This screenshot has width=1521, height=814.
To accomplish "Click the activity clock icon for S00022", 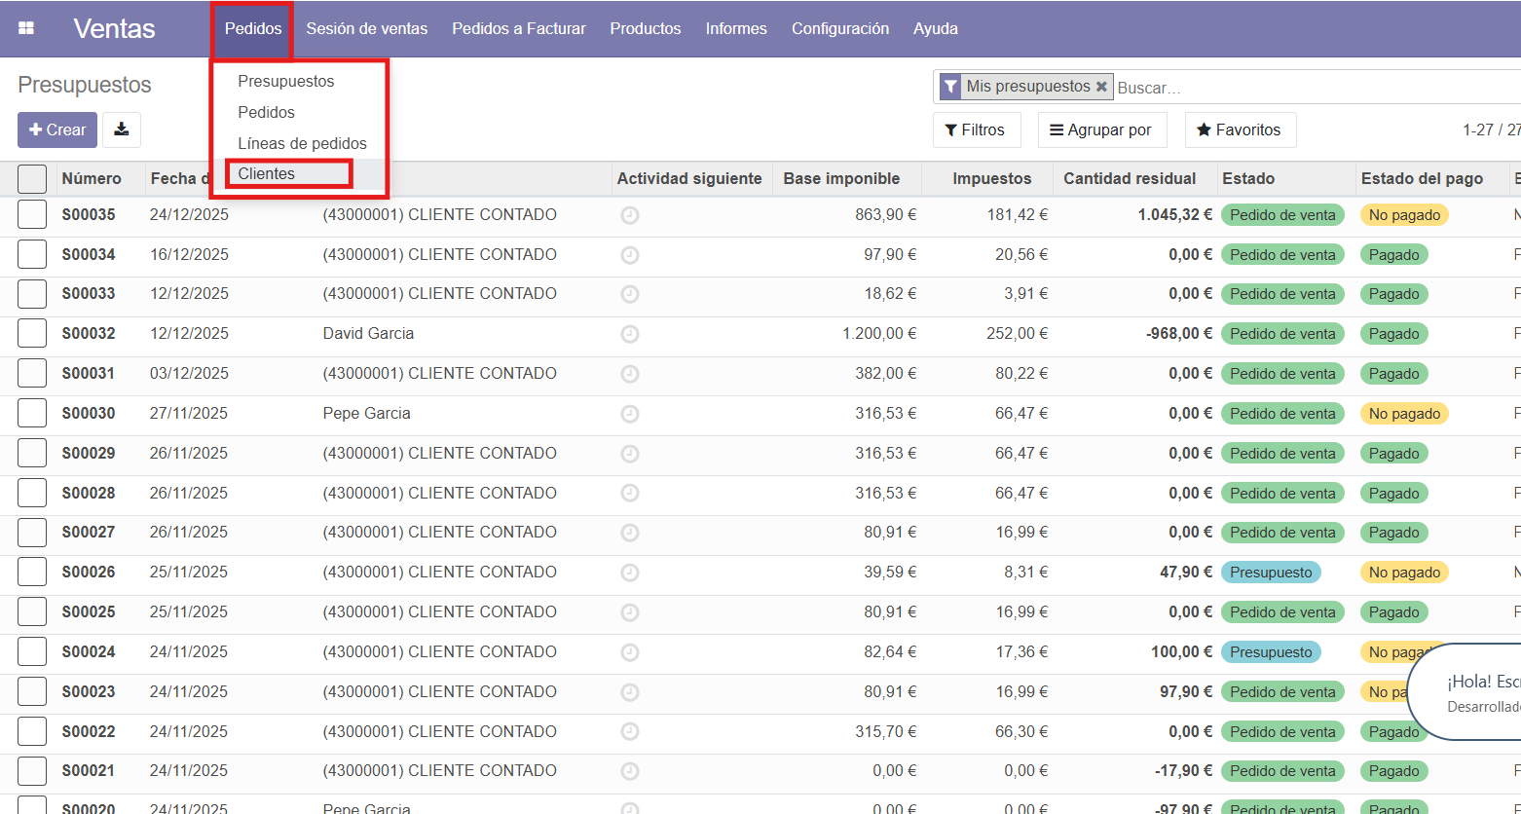I will click(630, 732).
